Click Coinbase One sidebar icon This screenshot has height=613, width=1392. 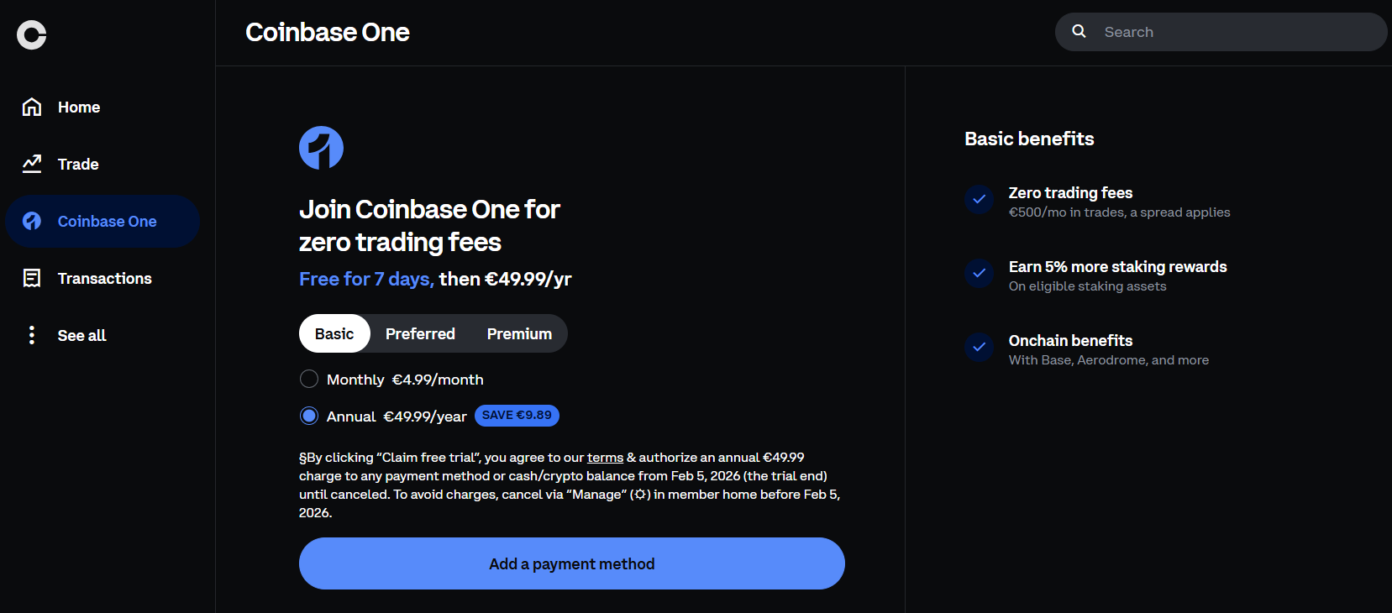click(32, 221)
